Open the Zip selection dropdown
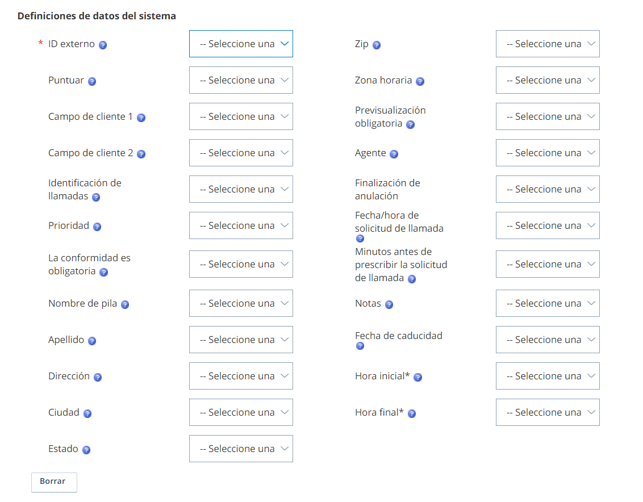 tap(548, 44)
